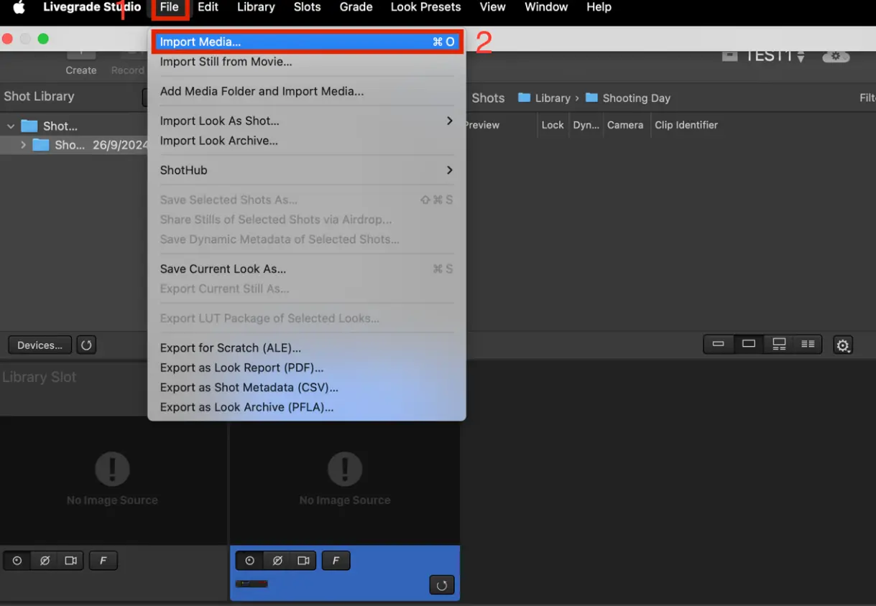Switch to the compact strip layout view
The image size is (876, 606).
point(718,345)
